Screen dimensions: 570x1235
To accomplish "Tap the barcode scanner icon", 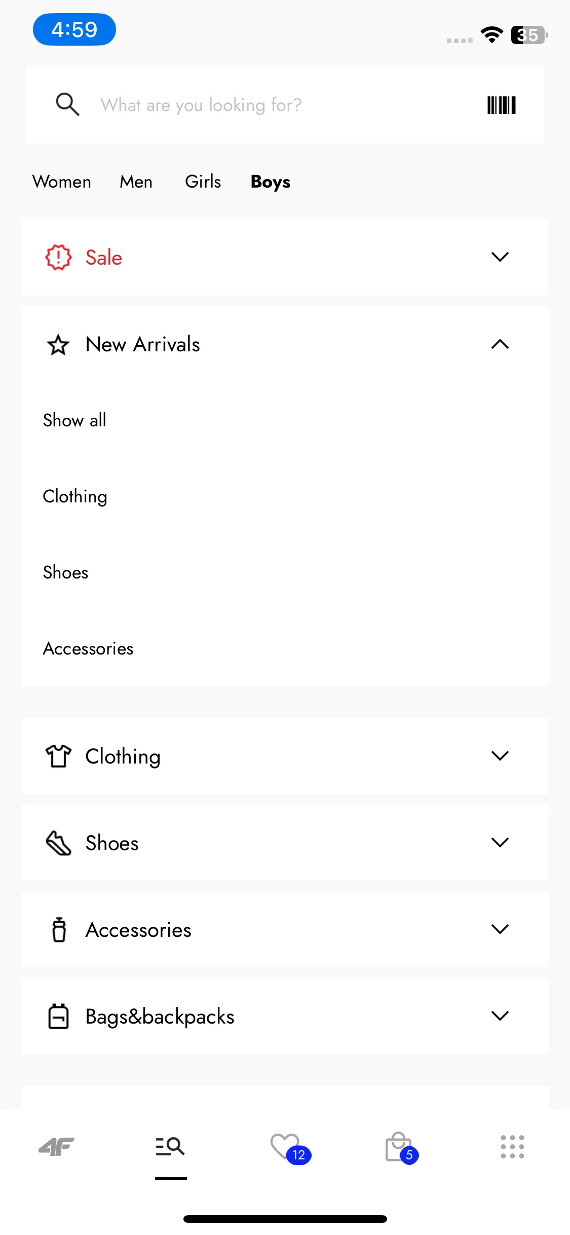I will point(501,105).
